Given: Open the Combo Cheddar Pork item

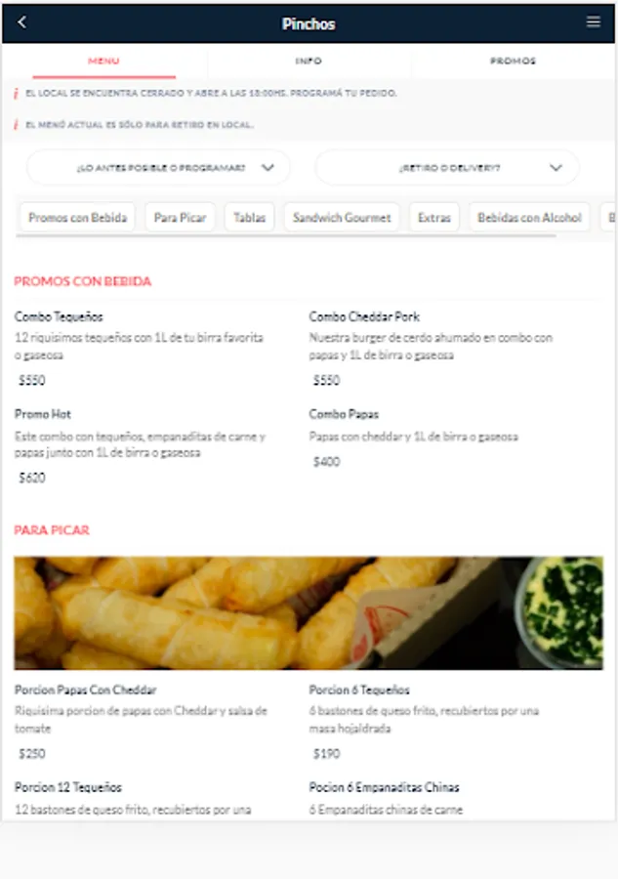Looking at the screenshot, I should (x=442, y=348).
